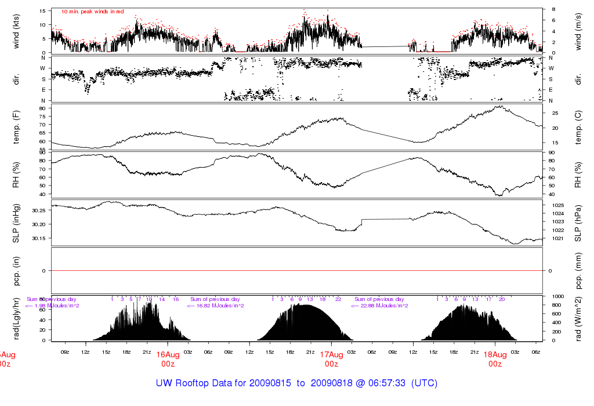Screen dimensions: 594x406
Task: Click the 'pcp. (in)' axis label
Action: (16, 271)
